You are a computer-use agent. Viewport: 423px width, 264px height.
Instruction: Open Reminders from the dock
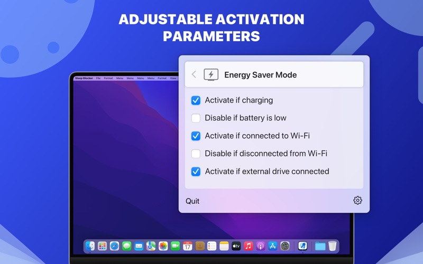212,246
